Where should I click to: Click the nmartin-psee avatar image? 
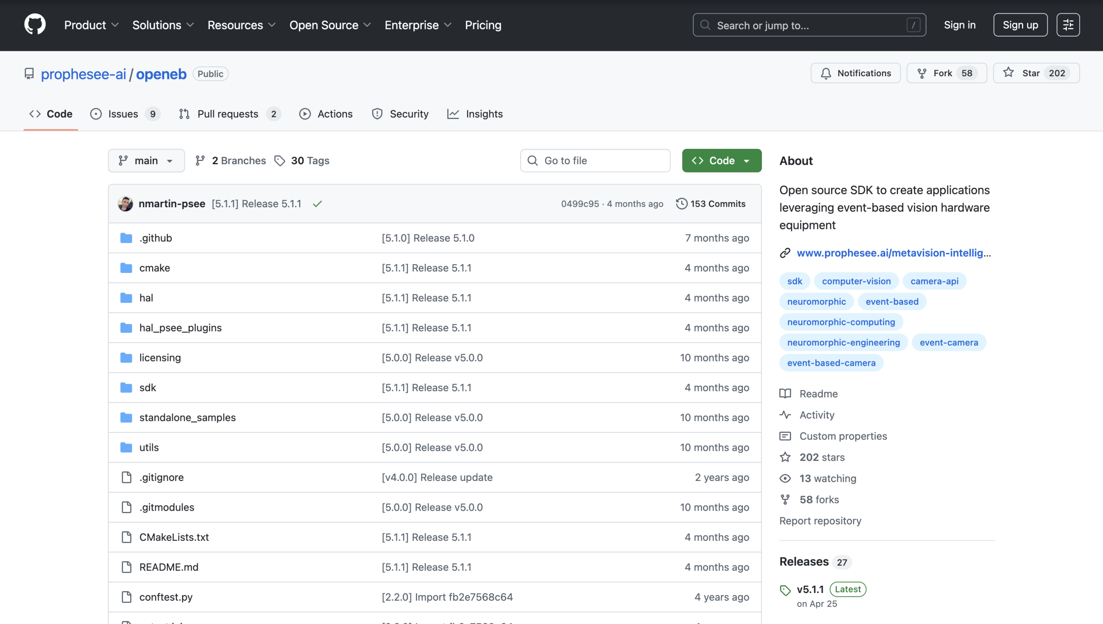125,204
